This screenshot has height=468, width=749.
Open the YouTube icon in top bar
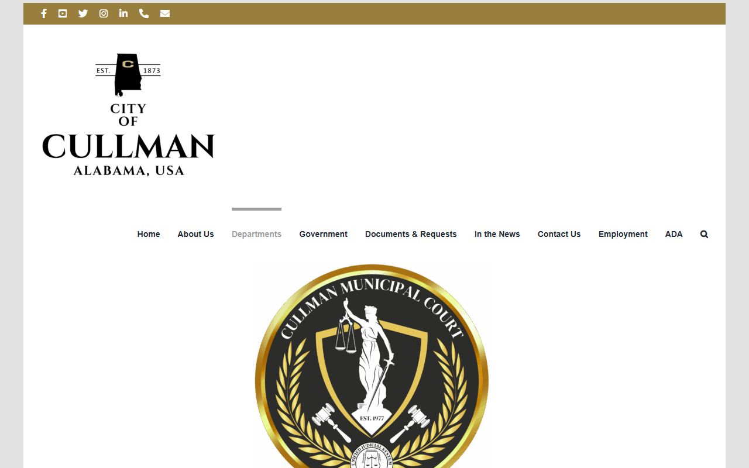[63, 13]
